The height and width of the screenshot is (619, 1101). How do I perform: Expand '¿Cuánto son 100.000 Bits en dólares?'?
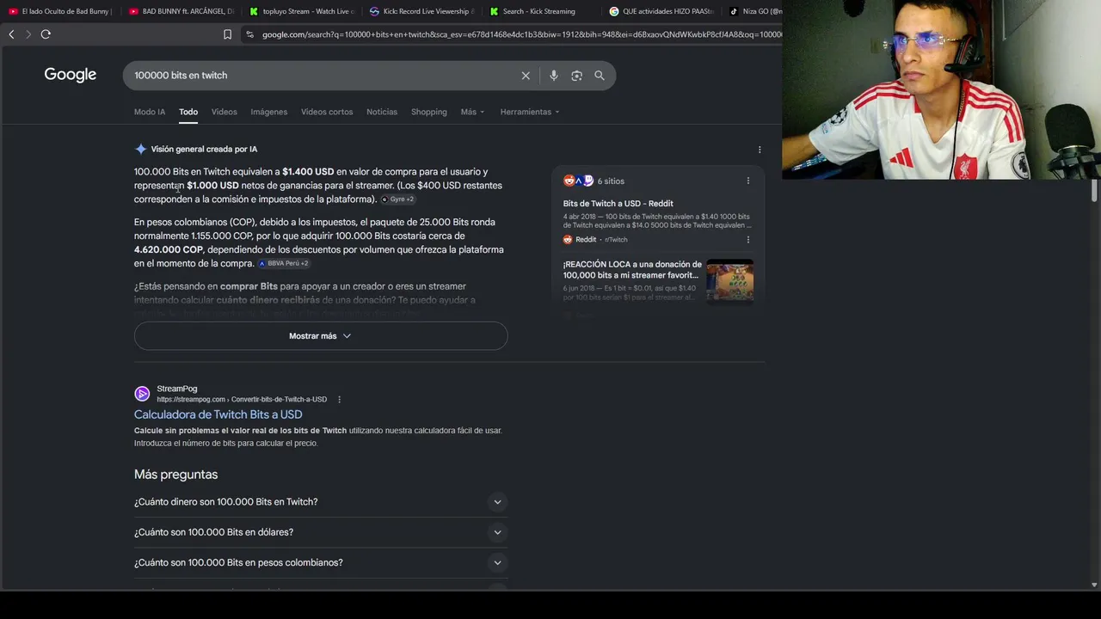[321, 532]
